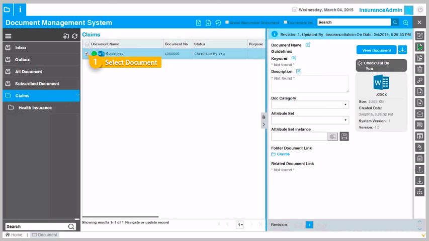Click the Attribute Set Instance field

tap(299, 137)
